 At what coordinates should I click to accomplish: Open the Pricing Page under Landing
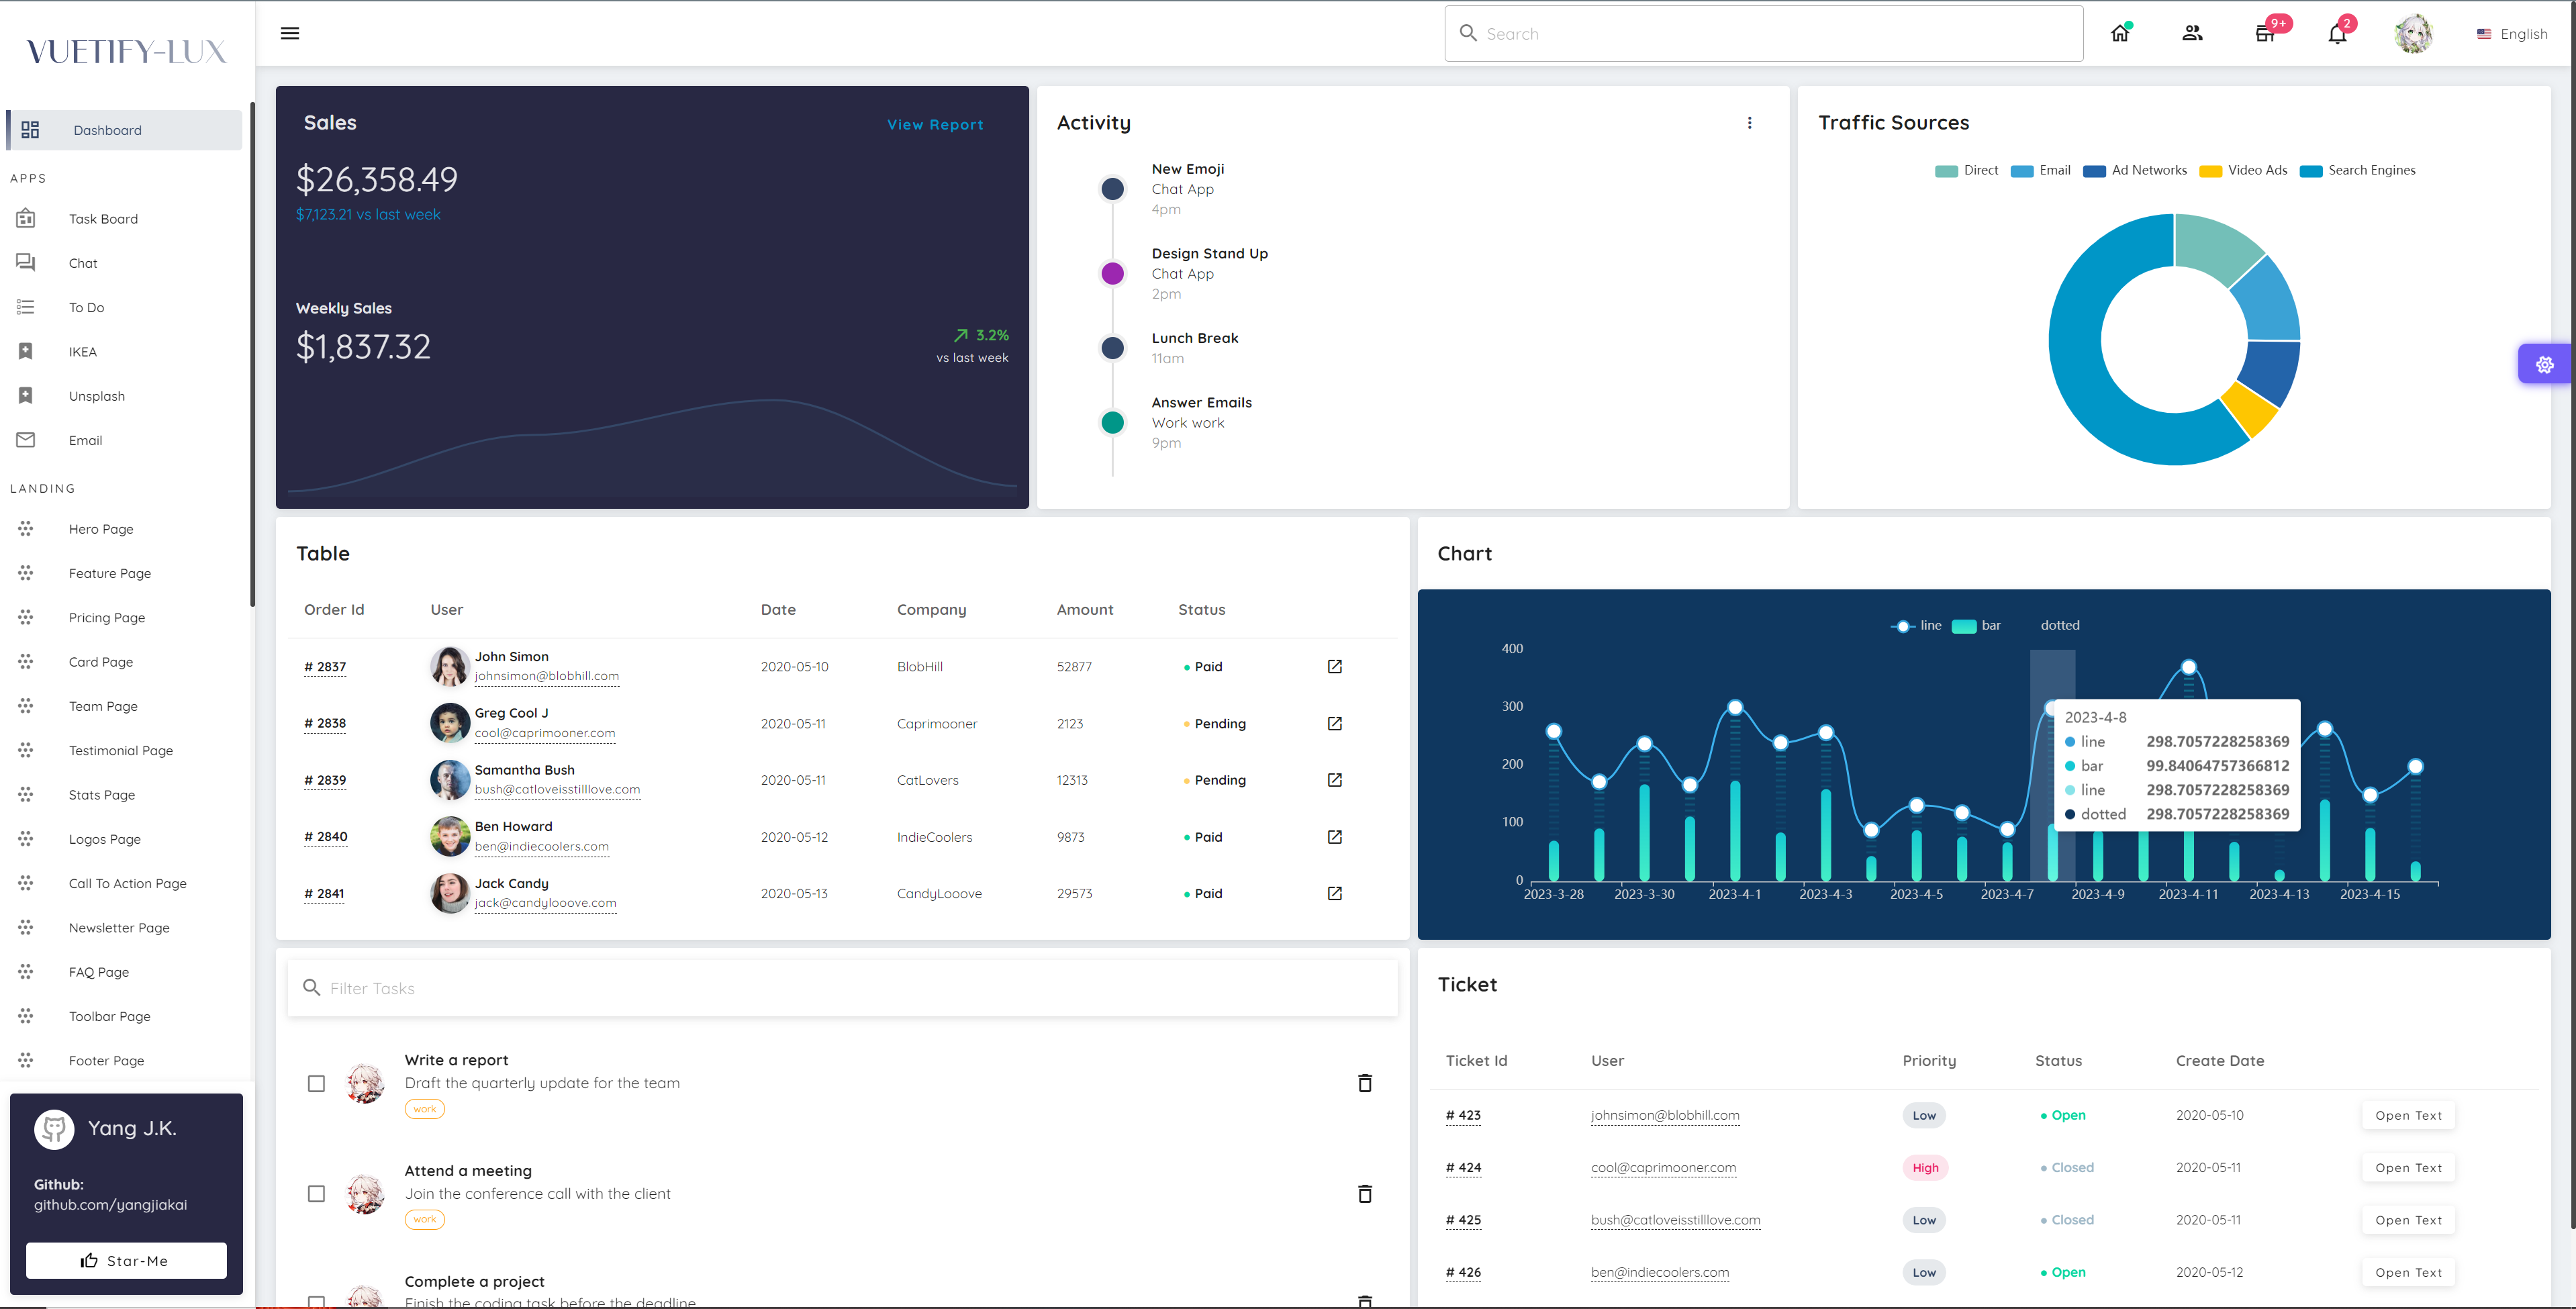[x=106, y=617]
